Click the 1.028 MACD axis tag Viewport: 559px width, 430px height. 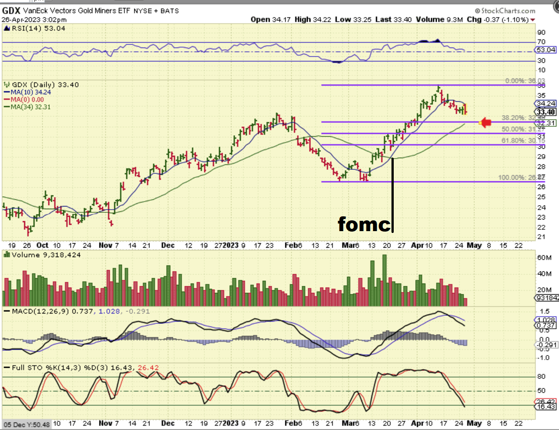coord(546,320)
